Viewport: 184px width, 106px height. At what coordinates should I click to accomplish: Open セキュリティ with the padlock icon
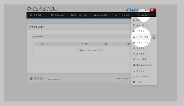click(x=142, y=42)
